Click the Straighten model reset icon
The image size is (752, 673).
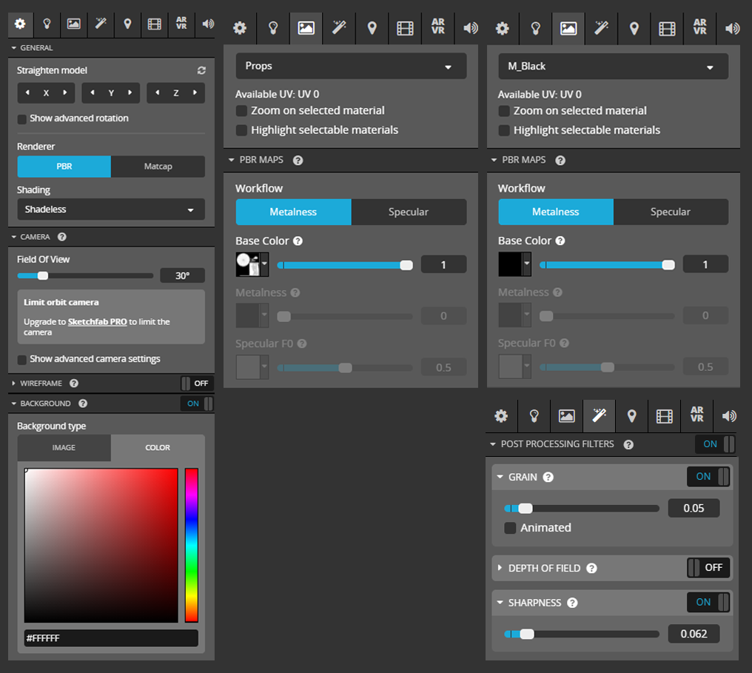[201, 70]
